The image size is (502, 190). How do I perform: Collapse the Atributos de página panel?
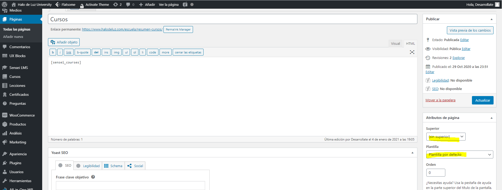point(491,118)
